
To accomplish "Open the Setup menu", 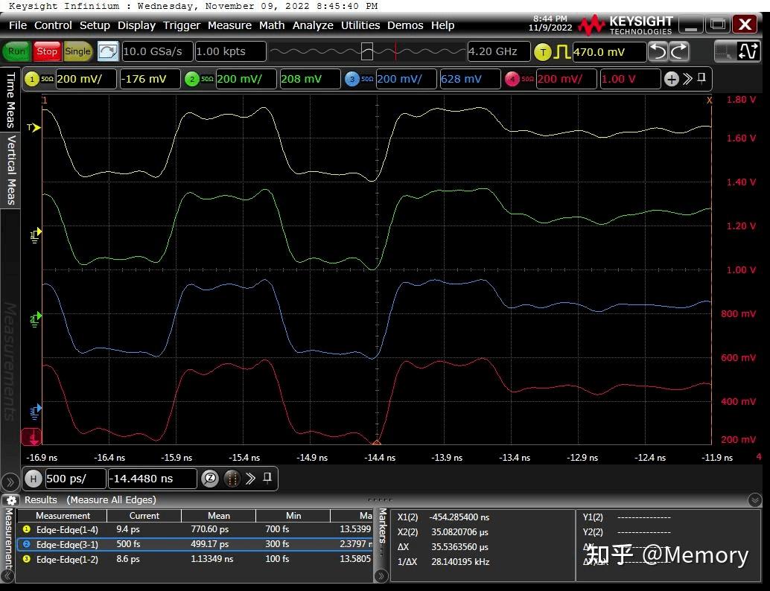I will tap(95, 25).
